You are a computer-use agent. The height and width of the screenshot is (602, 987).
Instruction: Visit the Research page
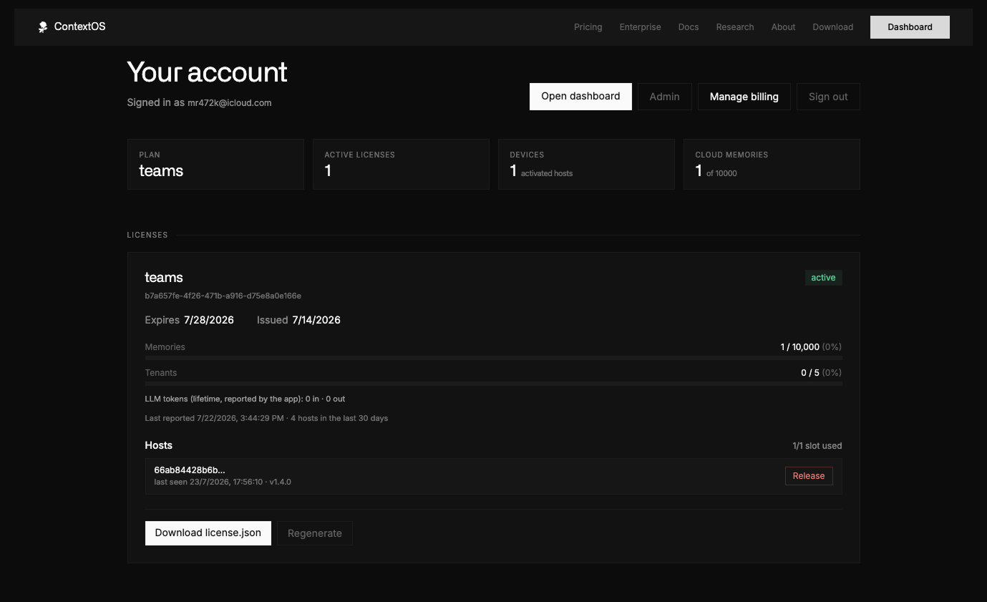pyautogui.click(x=734, y=27)
